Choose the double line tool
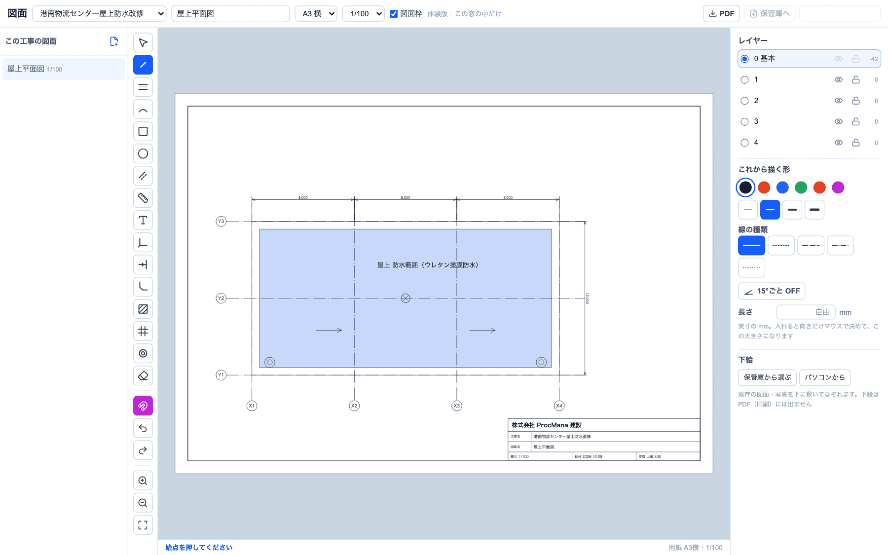Screen dimensions: 888x555 click(143, 87)
